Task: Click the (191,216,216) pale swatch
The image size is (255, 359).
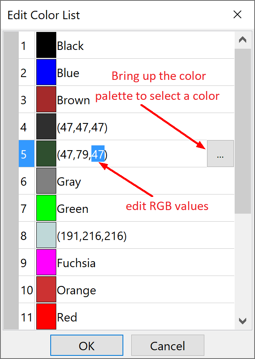Action: coord(46,235)
